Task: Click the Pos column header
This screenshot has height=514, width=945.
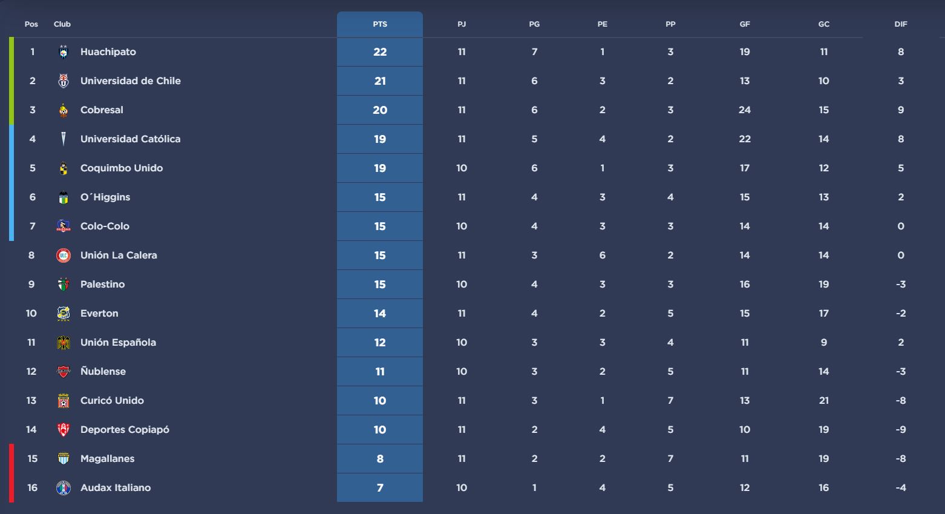Action: (31, 24)
